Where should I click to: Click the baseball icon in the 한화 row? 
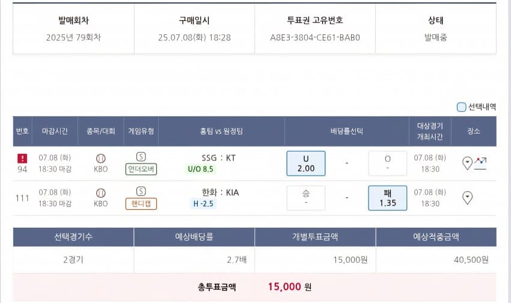(x=101, y=193)
